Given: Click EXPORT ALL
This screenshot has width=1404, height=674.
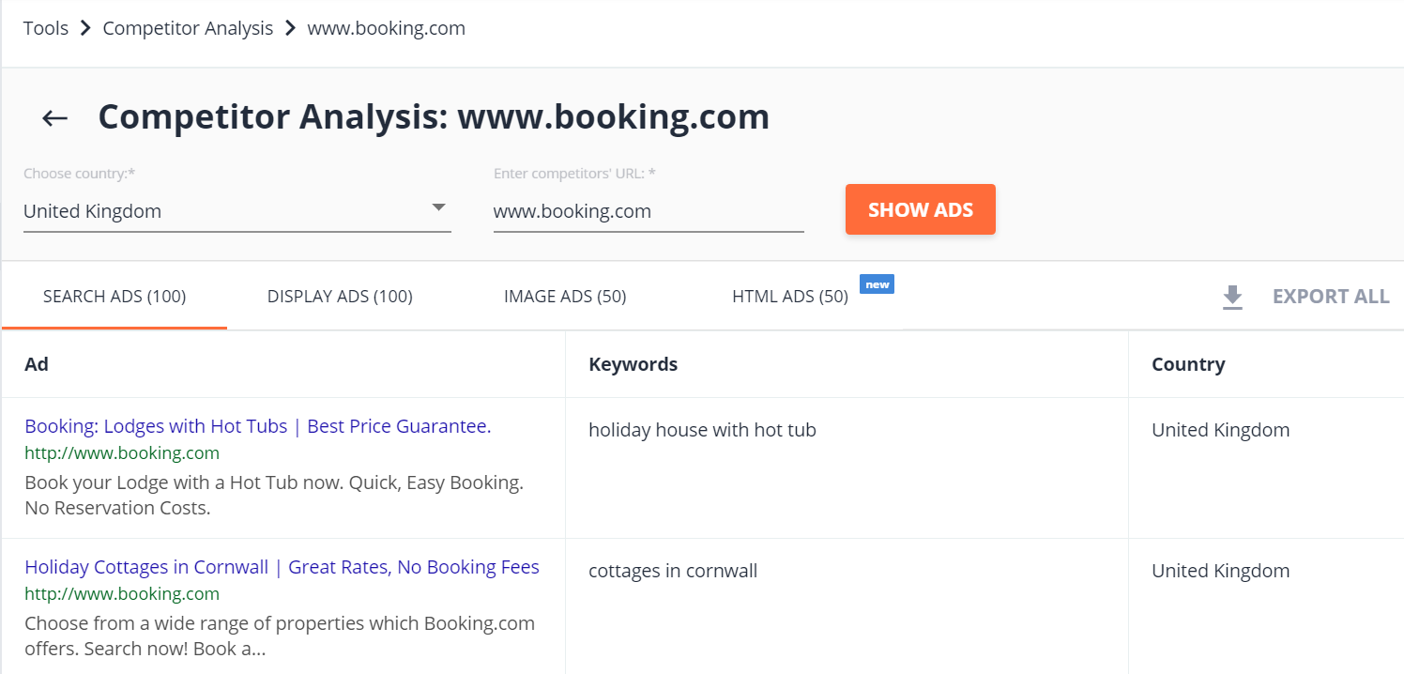Looking at the screenshot, I should click(x=1331, y=297).
